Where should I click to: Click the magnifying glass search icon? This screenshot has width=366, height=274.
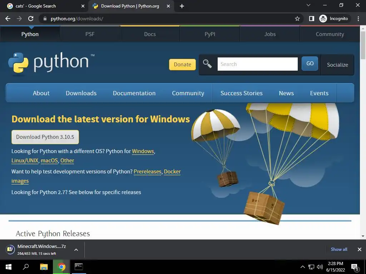click(207, 64)
